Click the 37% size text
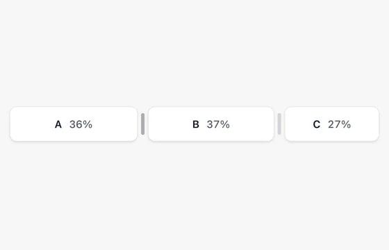This screenshot has width=389, height=250. pyautogui.click(x=218, y=124)
